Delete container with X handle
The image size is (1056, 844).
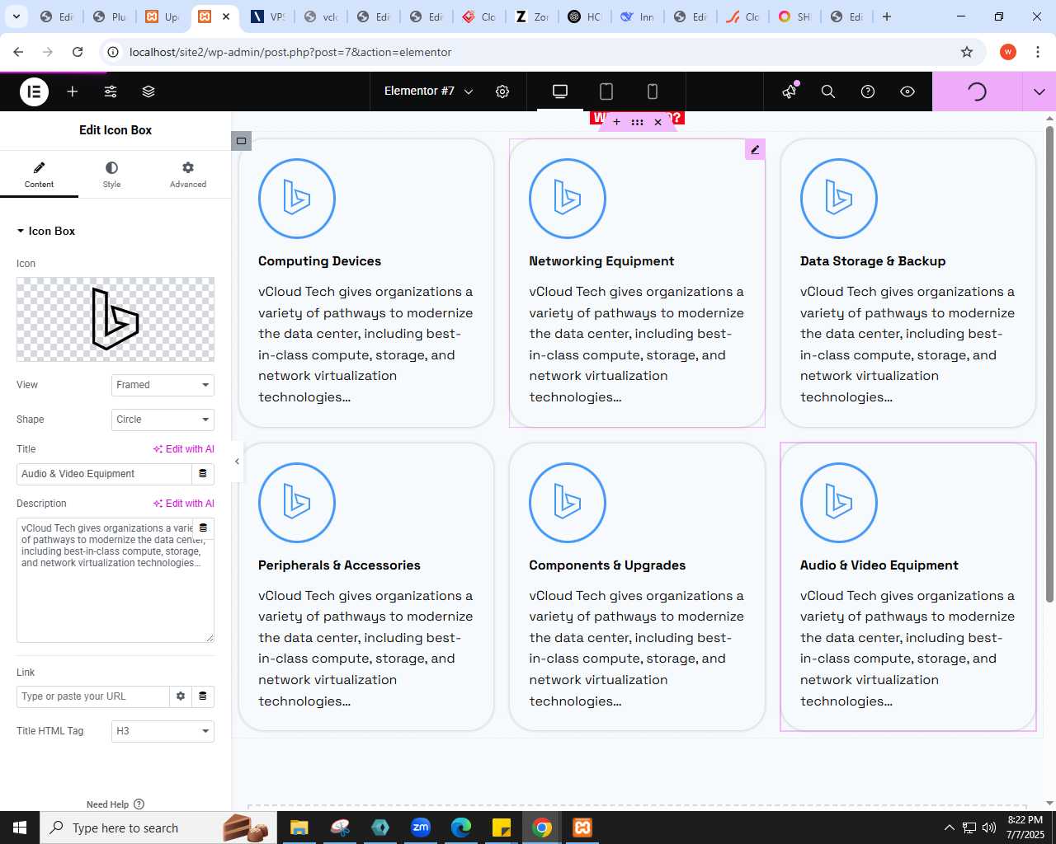click(x=658, y=122)
